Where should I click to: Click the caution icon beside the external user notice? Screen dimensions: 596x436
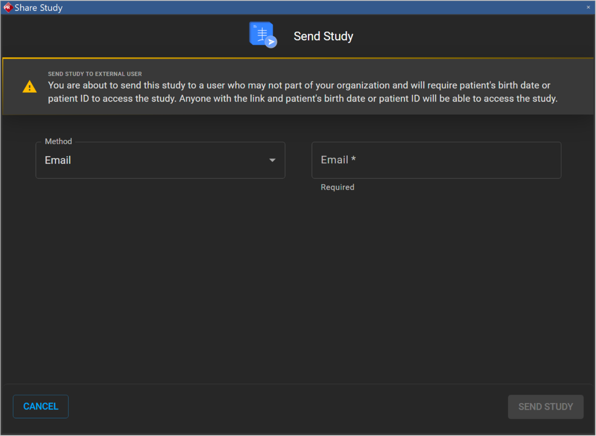tap(29, 87)
